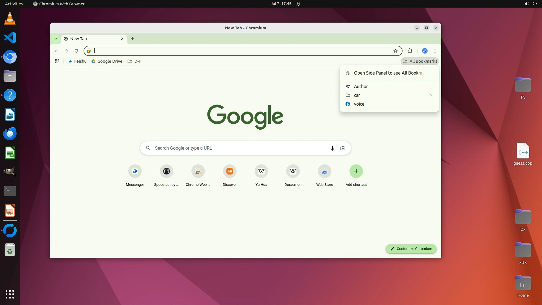Open the Extensions puzzle icon
The height and width of the screenshot is (305, 542).
[x=410, y=51]
